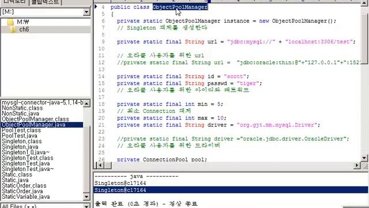
Task: Select StaticVariable.java in file list
Action: [25, 196]
